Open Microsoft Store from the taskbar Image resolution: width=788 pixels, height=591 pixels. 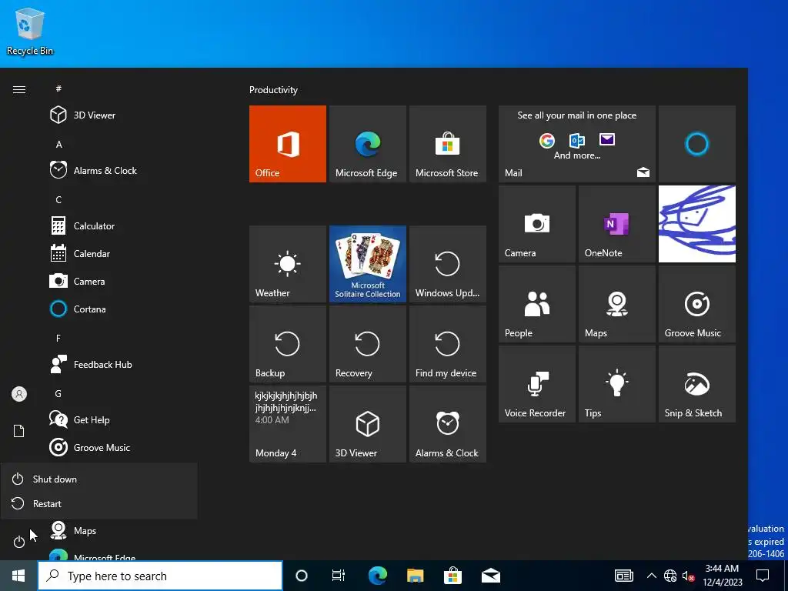pos(452,576)
